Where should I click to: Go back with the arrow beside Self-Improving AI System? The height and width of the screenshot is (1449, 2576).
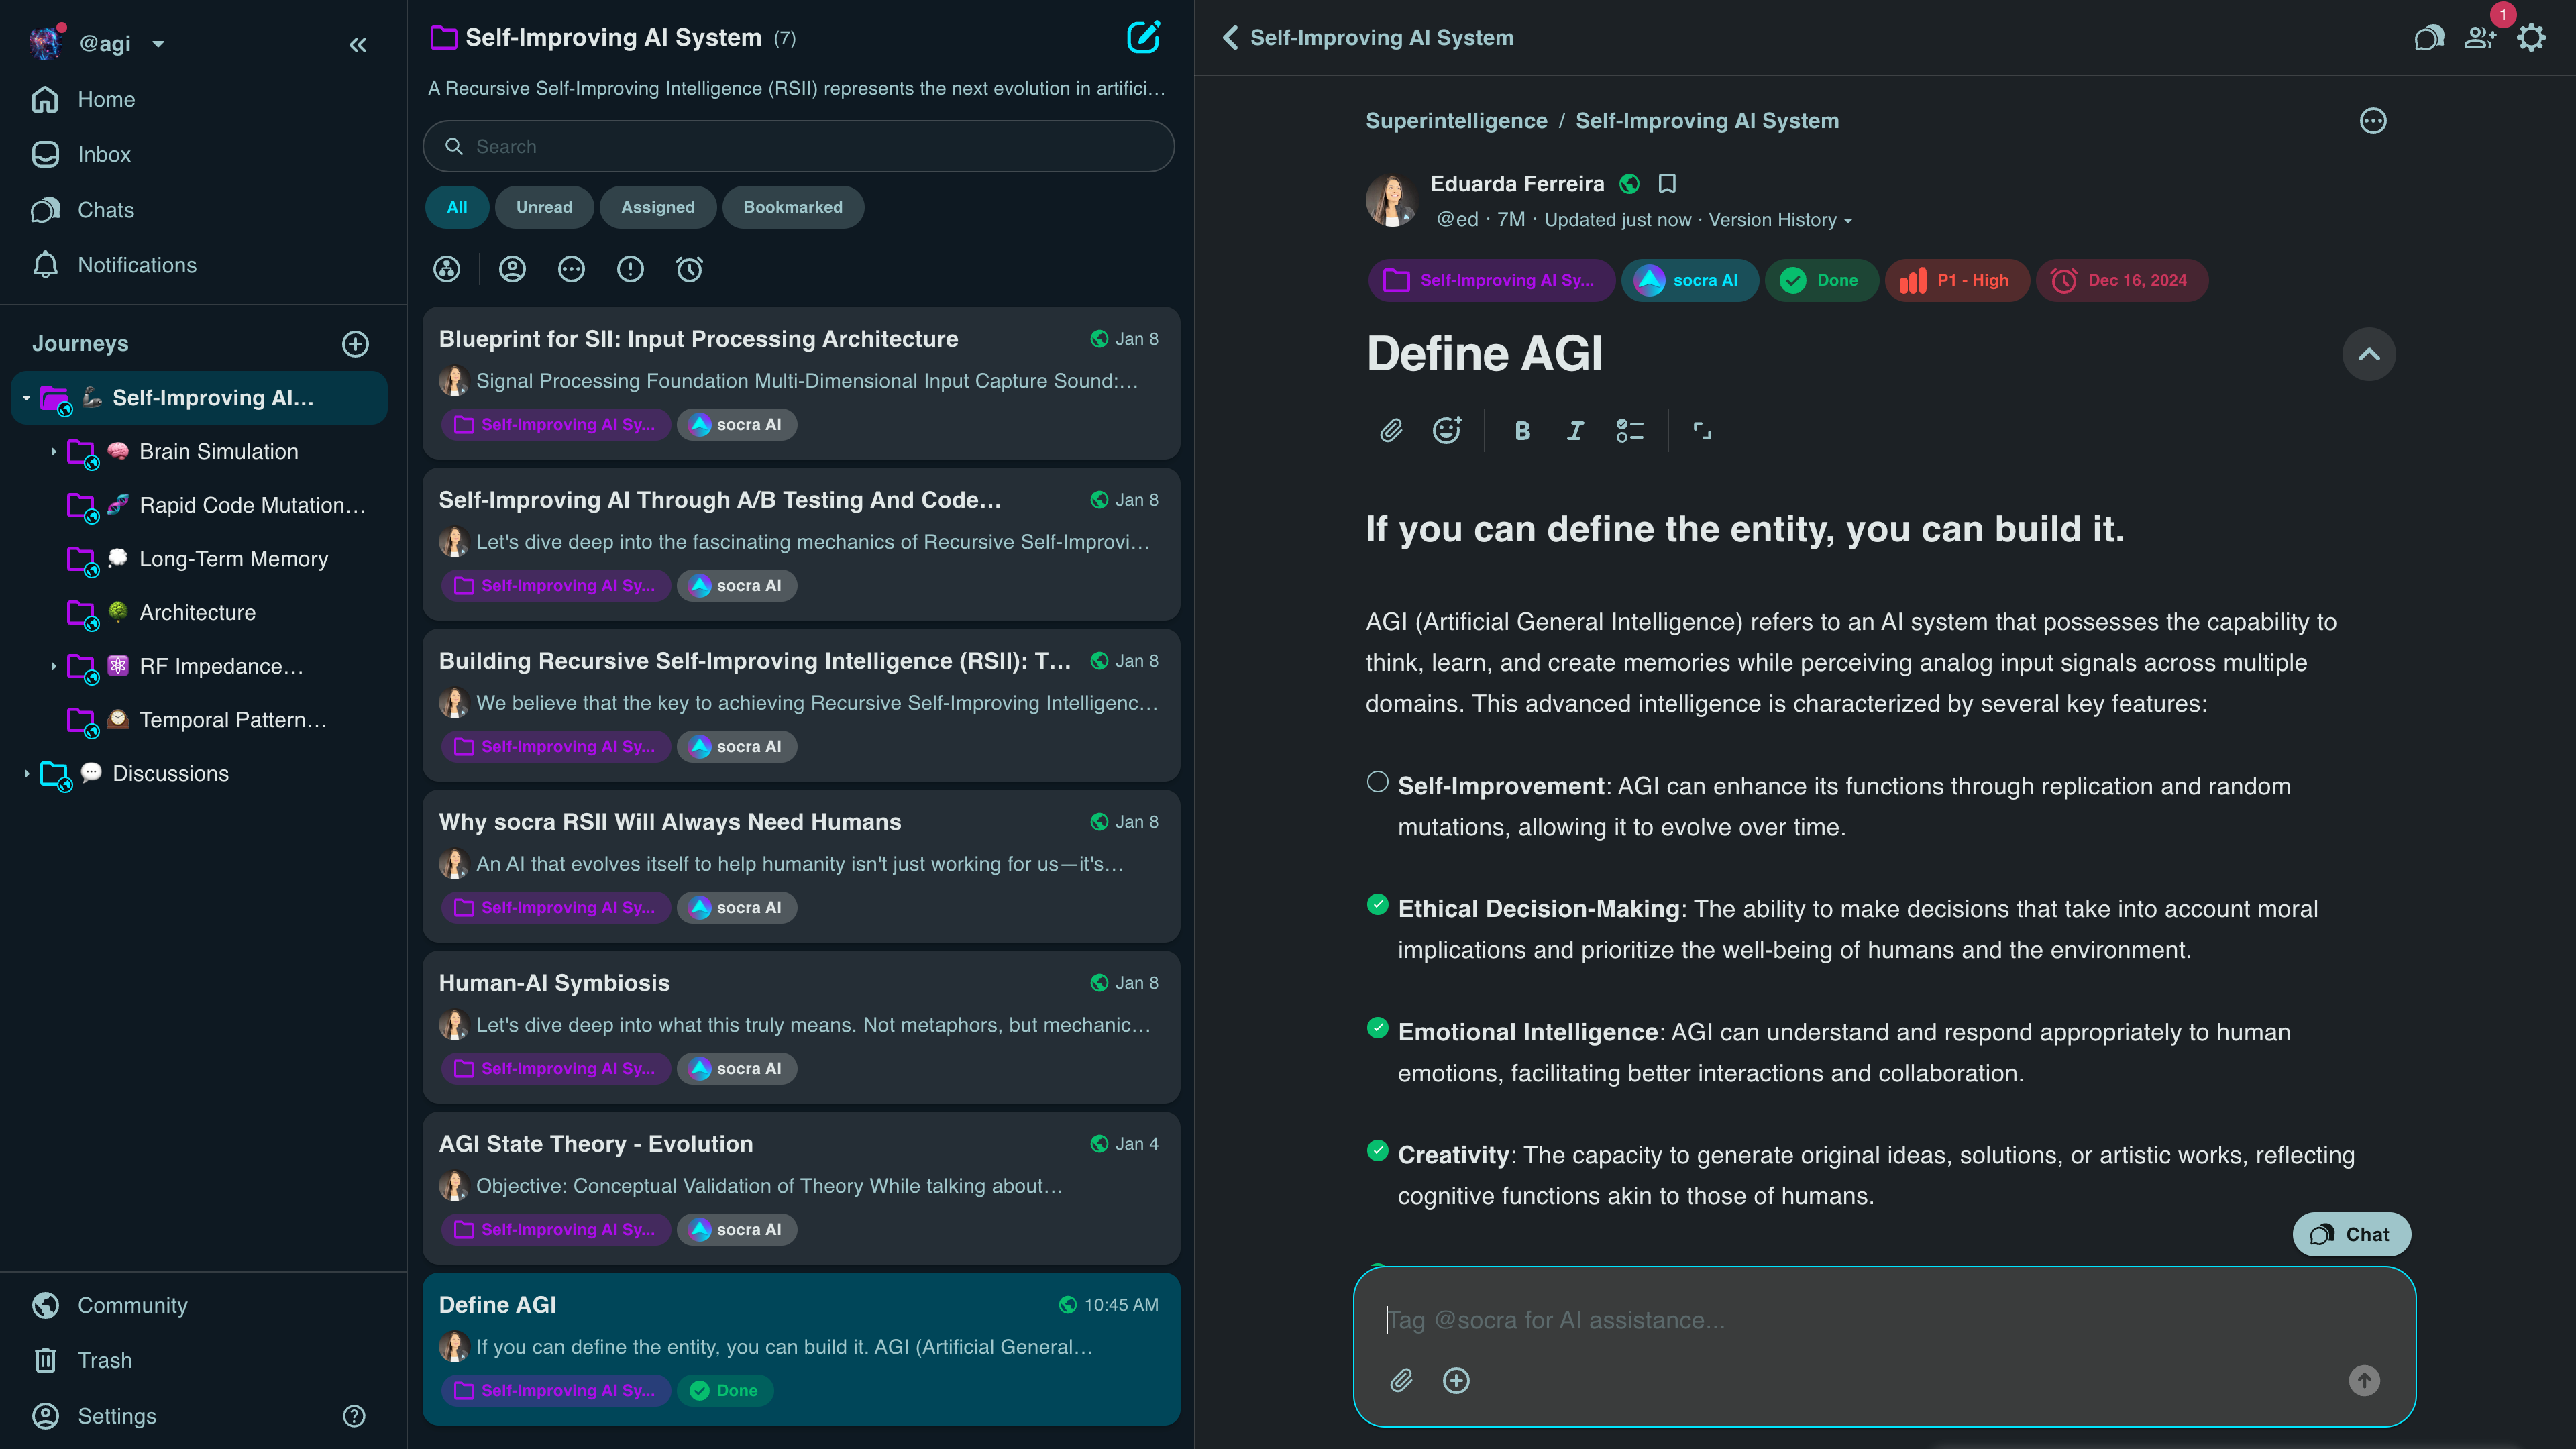(1231, 38)
